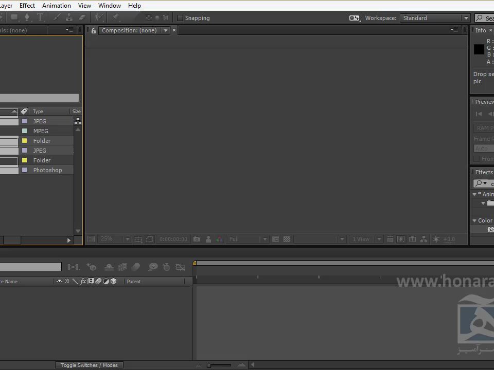Open Timeline icon in viewer footer

(412, 239)
